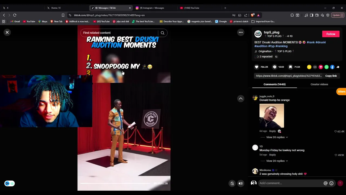Type in Find related content field
The height and width of the screenshot is (195, 346).
tap(119, 33)
